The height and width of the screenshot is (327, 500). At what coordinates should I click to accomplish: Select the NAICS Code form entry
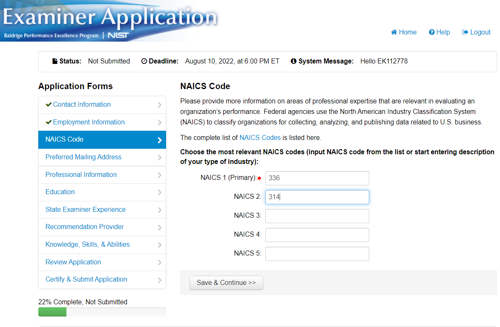(x=102, y=140)
